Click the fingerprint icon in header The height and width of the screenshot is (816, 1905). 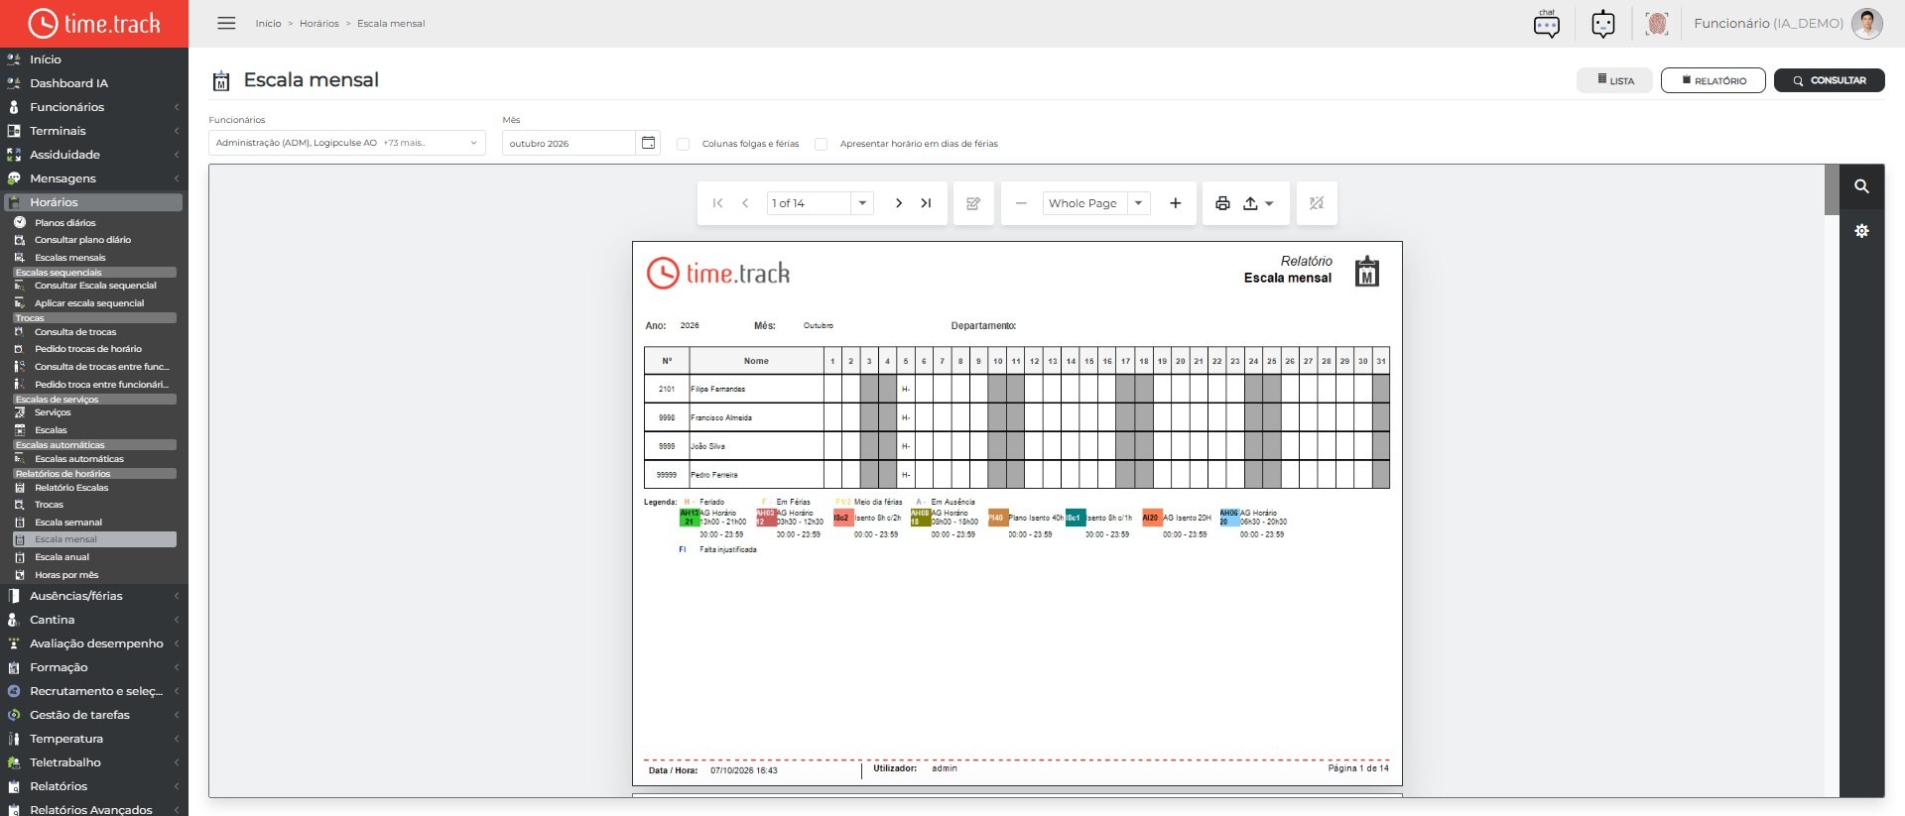pos(1657,23)
